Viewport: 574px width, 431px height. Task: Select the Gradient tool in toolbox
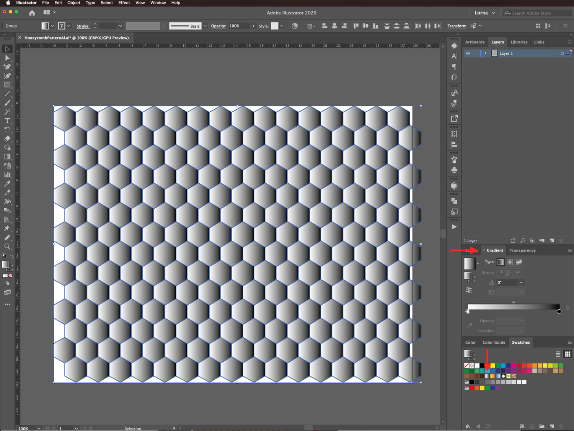pos(7,157)
